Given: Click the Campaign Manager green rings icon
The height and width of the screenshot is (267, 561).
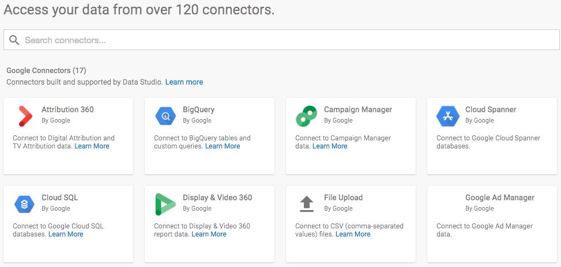Looking at the screenshot, I should click(x=306, y=116).
